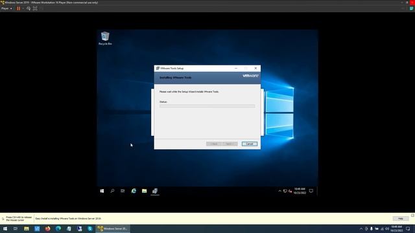Launch Internet Explorer on the guest taskbar

pyautogui.click(x=134, y=191)
